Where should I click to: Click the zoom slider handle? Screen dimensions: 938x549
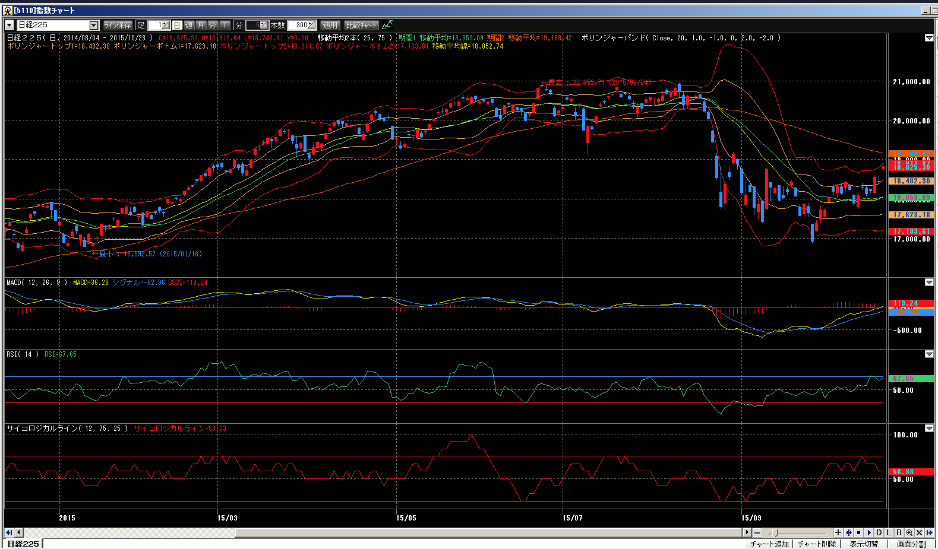pyautogui.click(x=774, y=532)
